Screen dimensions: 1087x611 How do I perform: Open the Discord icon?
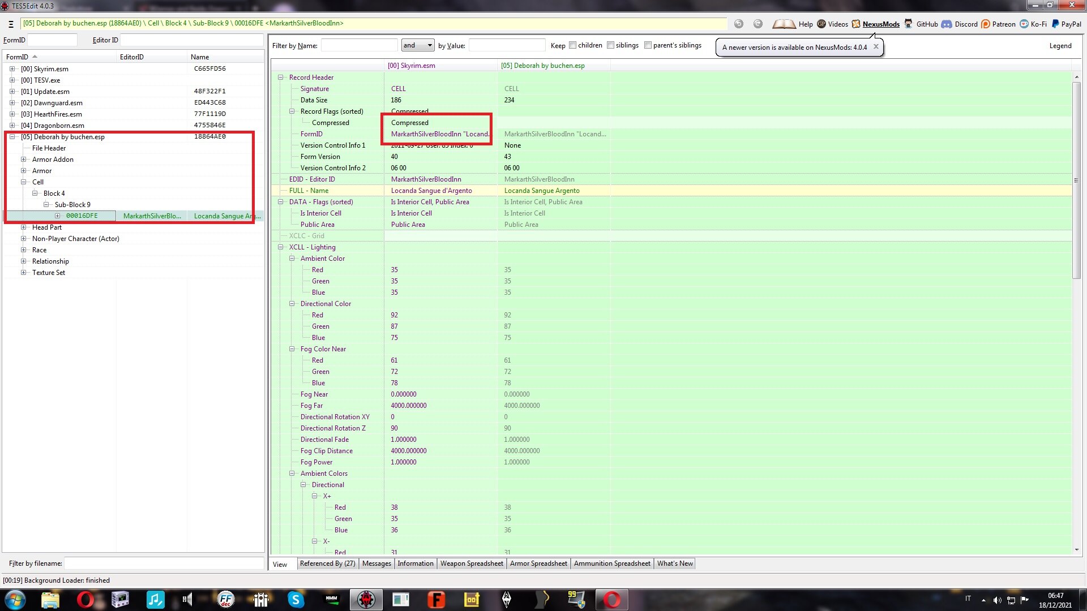[947, 24]
